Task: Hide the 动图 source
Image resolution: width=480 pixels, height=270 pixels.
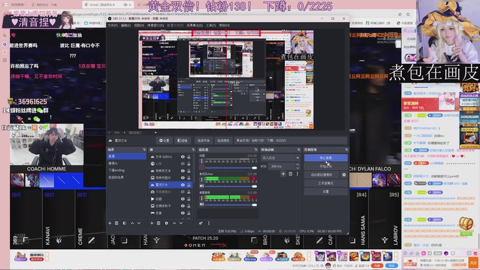Action: [183, 199]
